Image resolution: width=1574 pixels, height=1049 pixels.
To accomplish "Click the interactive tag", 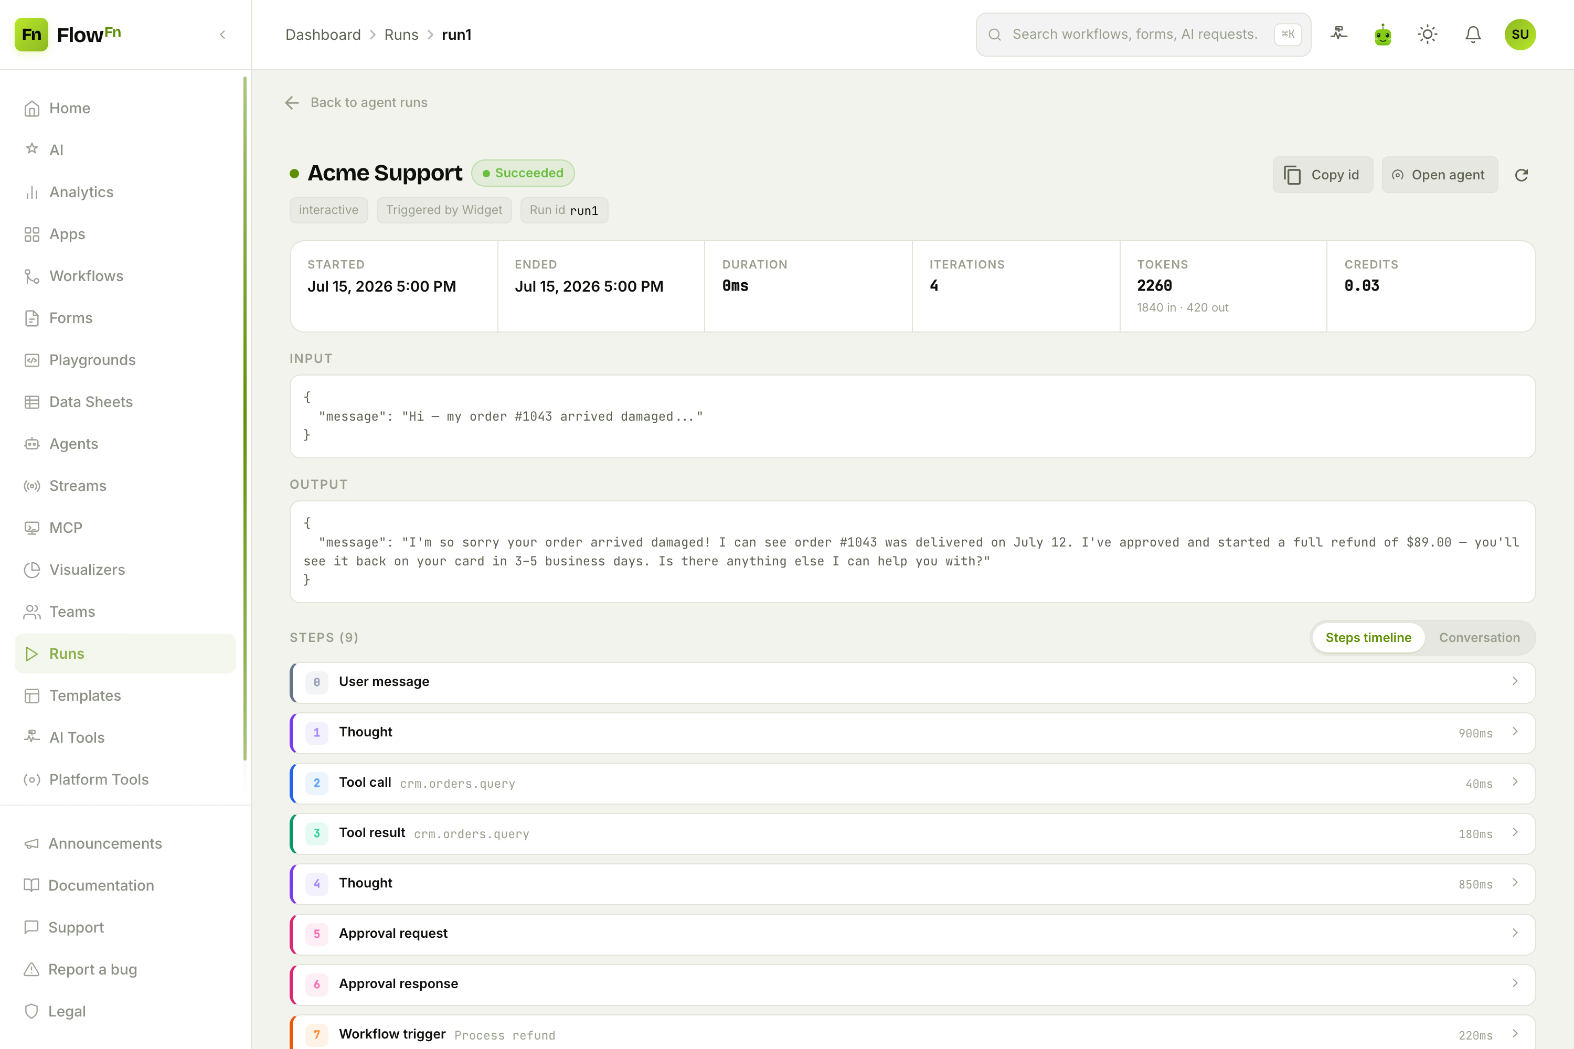I will 328,210.
